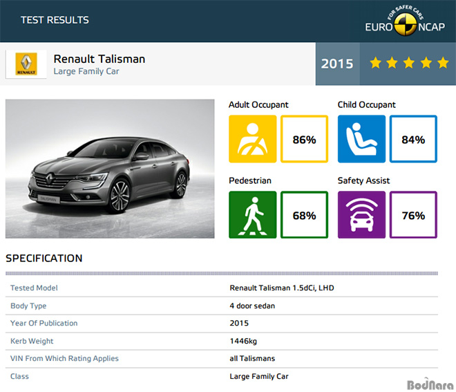Click the SPECIFICATION section heading
This screenshot has width=456, height=392.
(x=44, y=259)
